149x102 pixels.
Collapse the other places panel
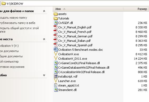click(44, 39)
